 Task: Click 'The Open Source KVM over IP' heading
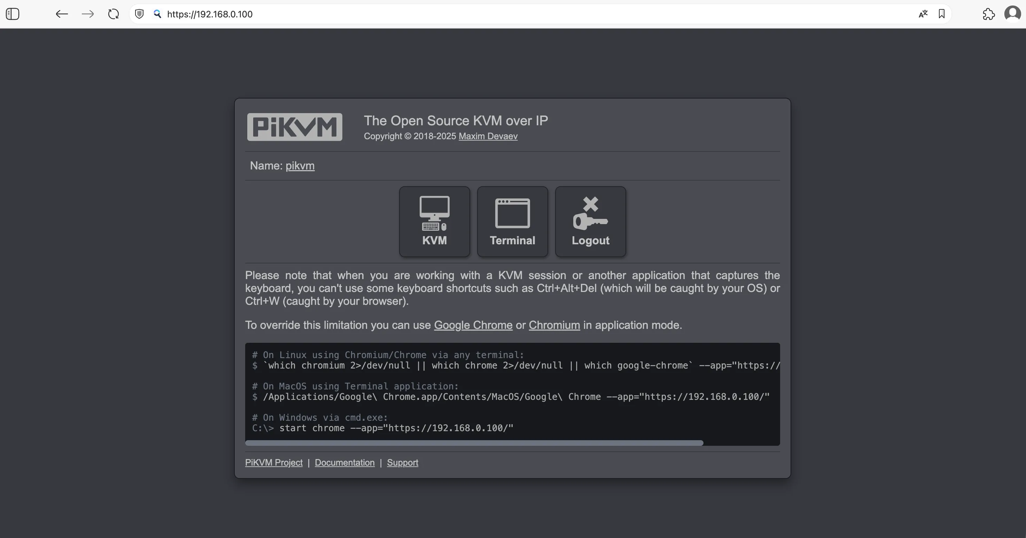[456, 120]
